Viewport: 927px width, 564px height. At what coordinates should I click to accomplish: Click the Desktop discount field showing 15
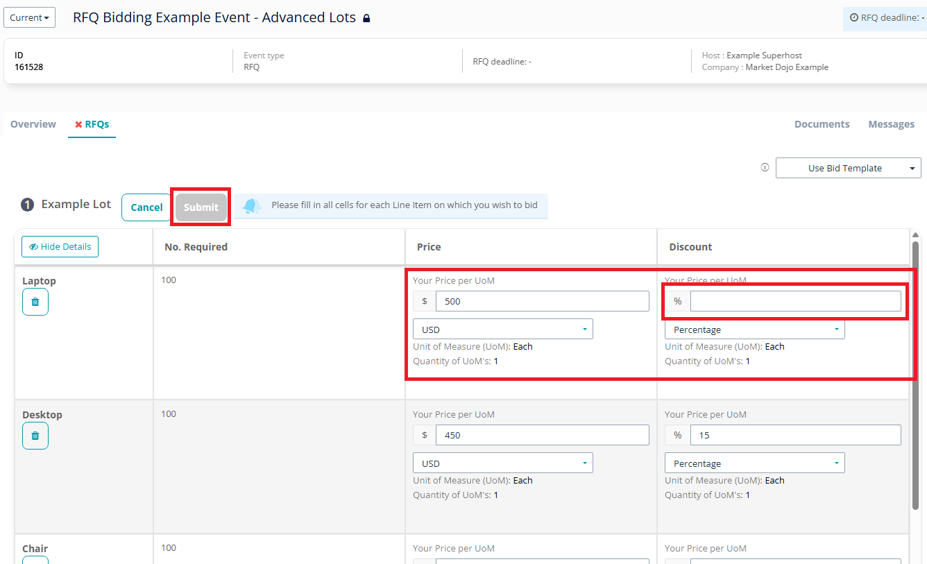point(796,435)
